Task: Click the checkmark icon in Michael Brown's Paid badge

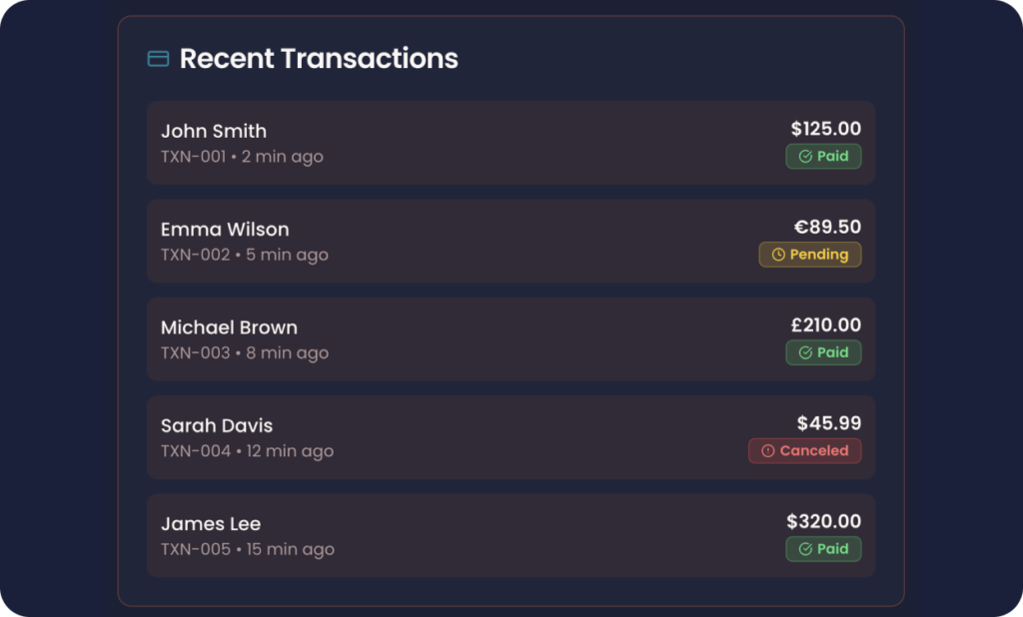Action: tap(806, 352)
